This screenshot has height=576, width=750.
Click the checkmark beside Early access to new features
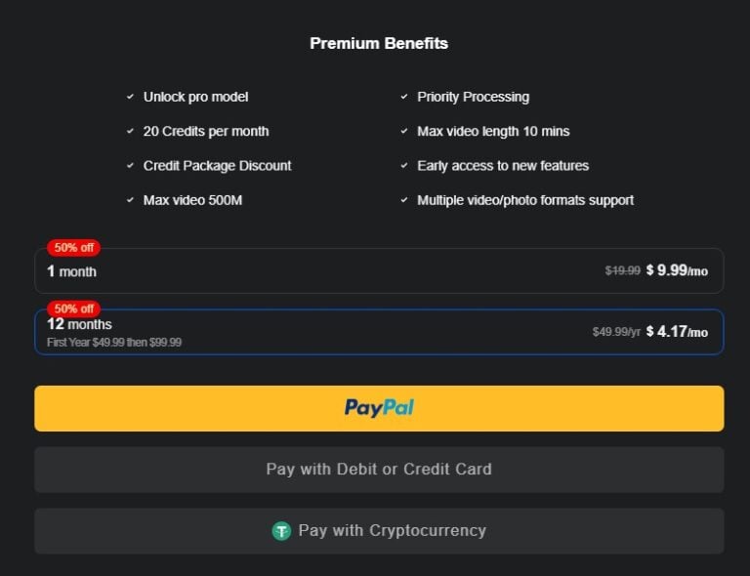click(x=403, y=166)
